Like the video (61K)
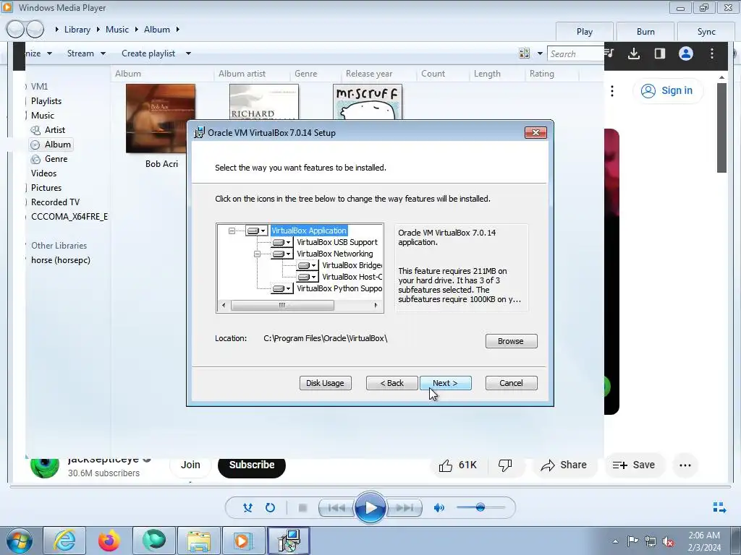741x555 pixels. [x=457, y=465]
